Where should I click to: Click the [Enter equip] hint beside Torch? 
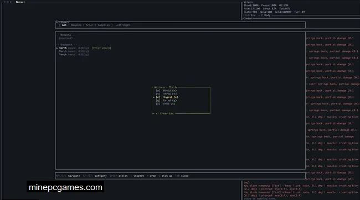coord(101,48)
